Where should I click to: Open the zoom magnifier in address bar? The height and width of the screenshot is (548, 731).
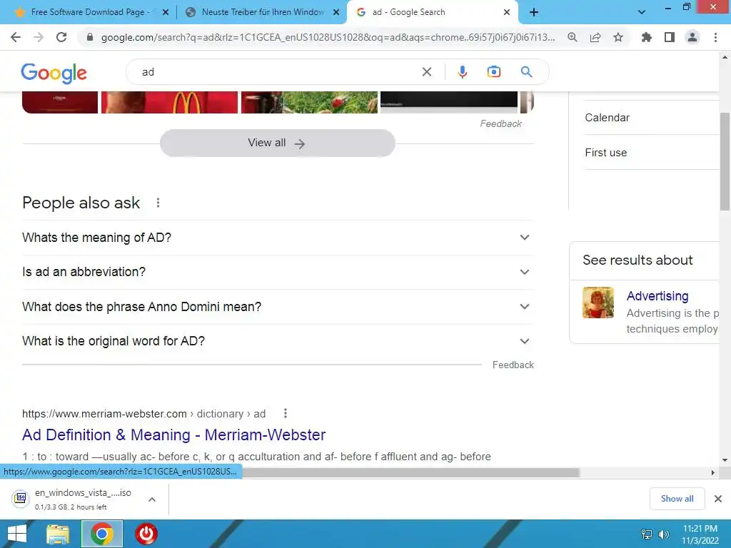tap(573, 37)
